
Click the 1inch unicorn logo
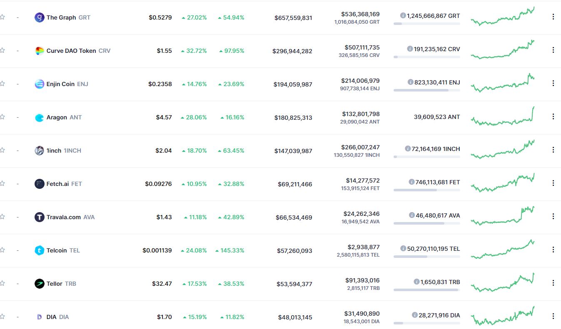[39, 151]
